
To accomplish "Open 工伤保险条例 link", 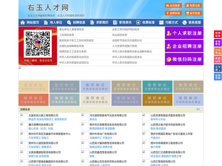I will [67, 35].
